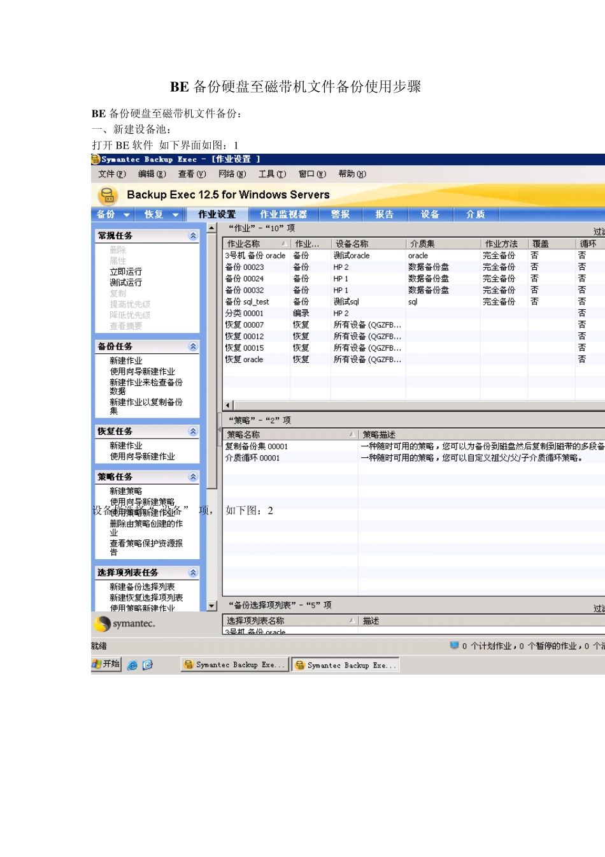Collapse the 策略任务 panel

pyautogui.click(x=193, y=477)
